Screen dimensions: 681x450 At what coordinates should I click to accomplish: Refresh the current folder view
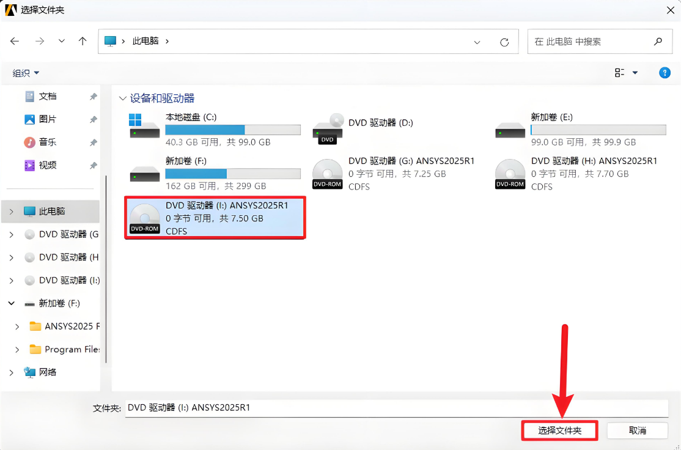pos(504,42)
